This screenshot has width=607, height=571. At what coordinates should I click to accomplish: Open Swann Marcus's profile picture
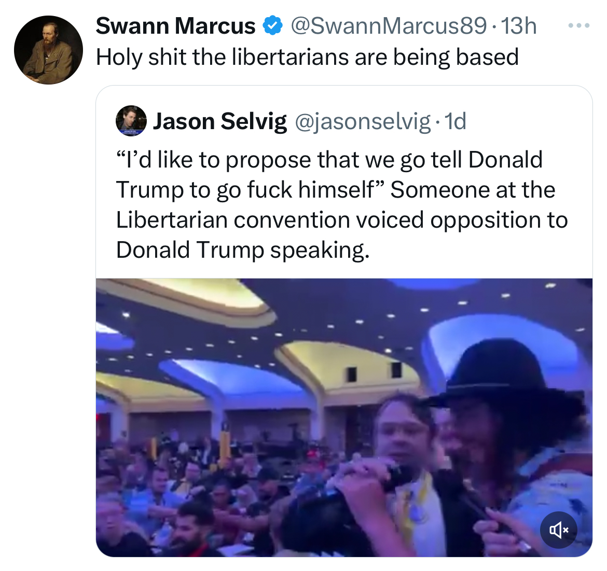pyautogui.click(x=48, y=50)
